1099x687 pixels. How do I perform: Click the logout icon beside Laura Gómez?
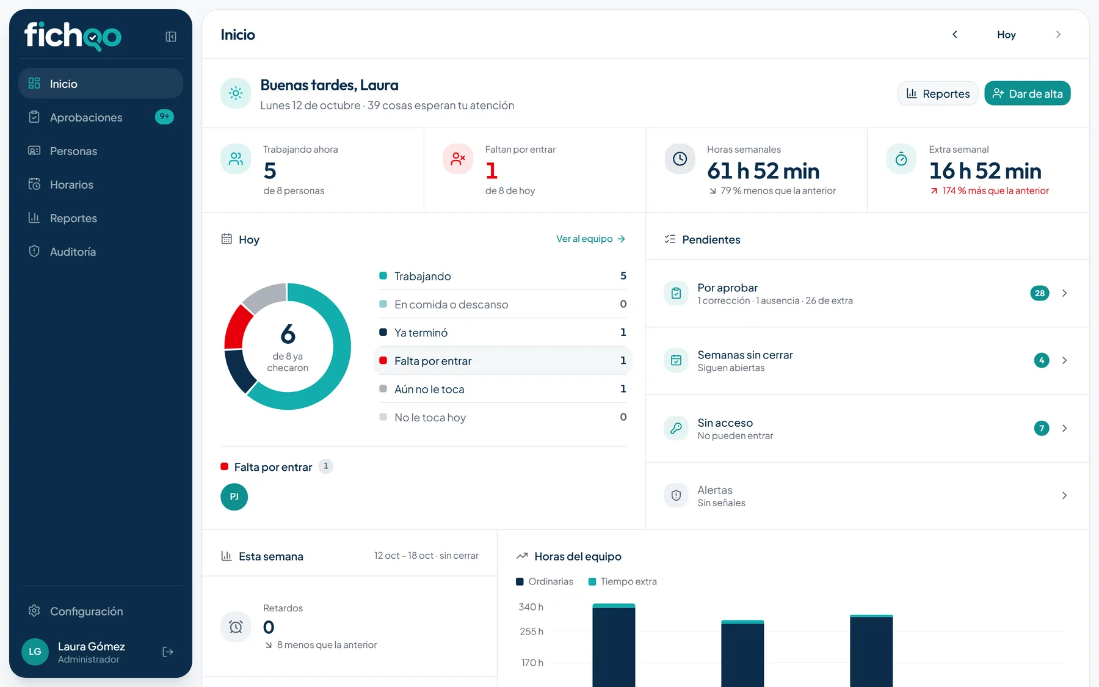(x=168, y=652)
